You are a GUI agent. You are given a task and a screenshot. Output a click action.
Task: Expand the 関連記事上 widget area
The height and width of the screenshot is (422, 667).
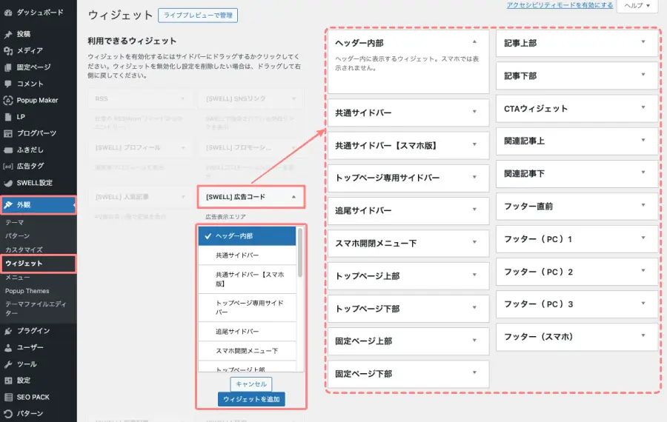pyautogui.click(x=643, y=140)
